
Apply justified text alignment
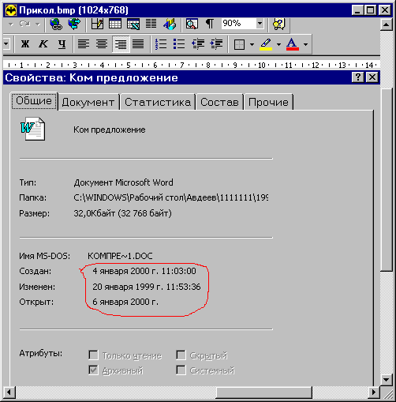(138, 44)
